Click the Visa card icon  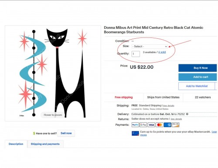pos(151,125)
